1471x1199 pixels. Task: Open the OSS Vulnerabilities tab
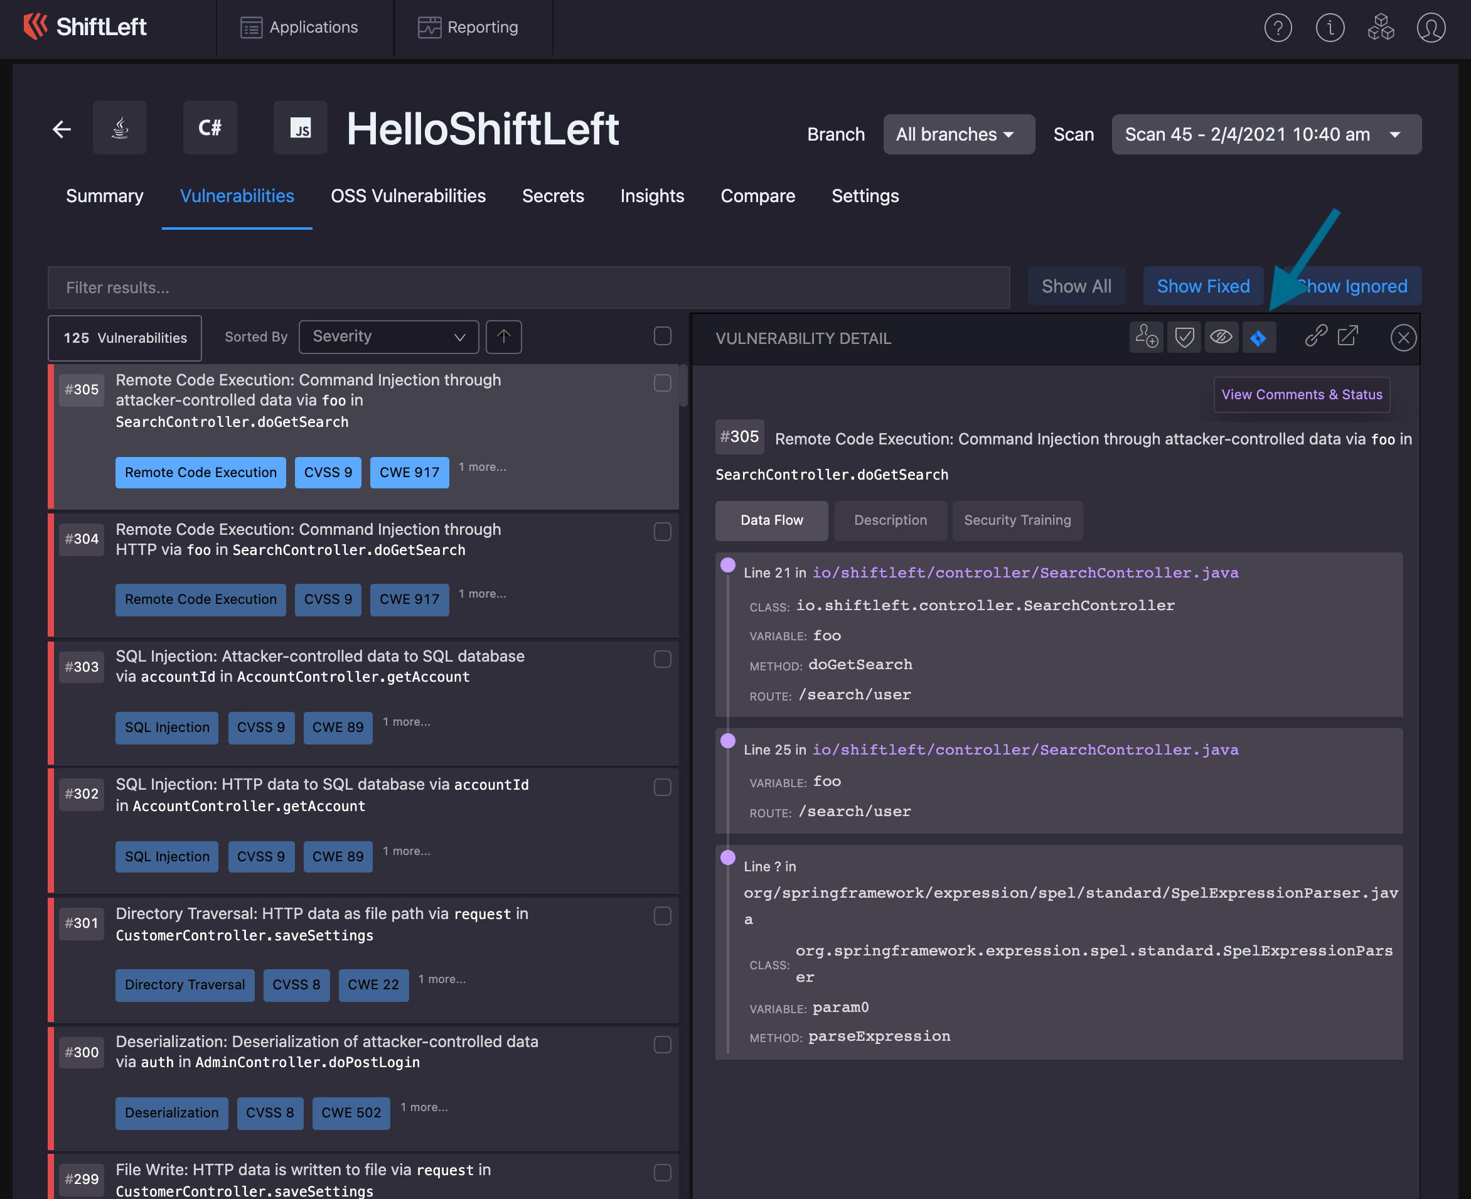click(x=408, y=196)
